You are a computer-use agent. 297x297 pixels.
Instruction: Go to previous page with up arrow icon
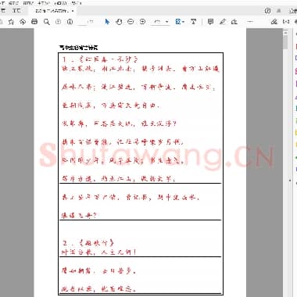point(59,22)
